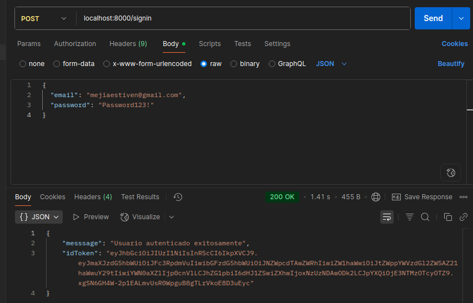
Task: Click the "idToken" key in response
Action: (80, 253)
